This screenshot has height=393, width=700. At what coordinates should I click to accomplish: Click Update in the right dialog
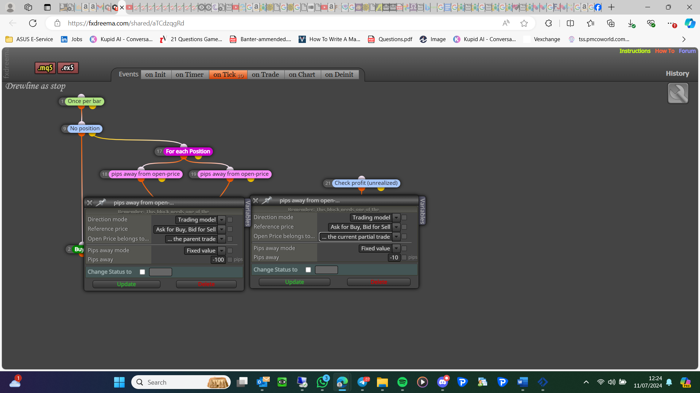pyautogui.click(x=295, y=282)
